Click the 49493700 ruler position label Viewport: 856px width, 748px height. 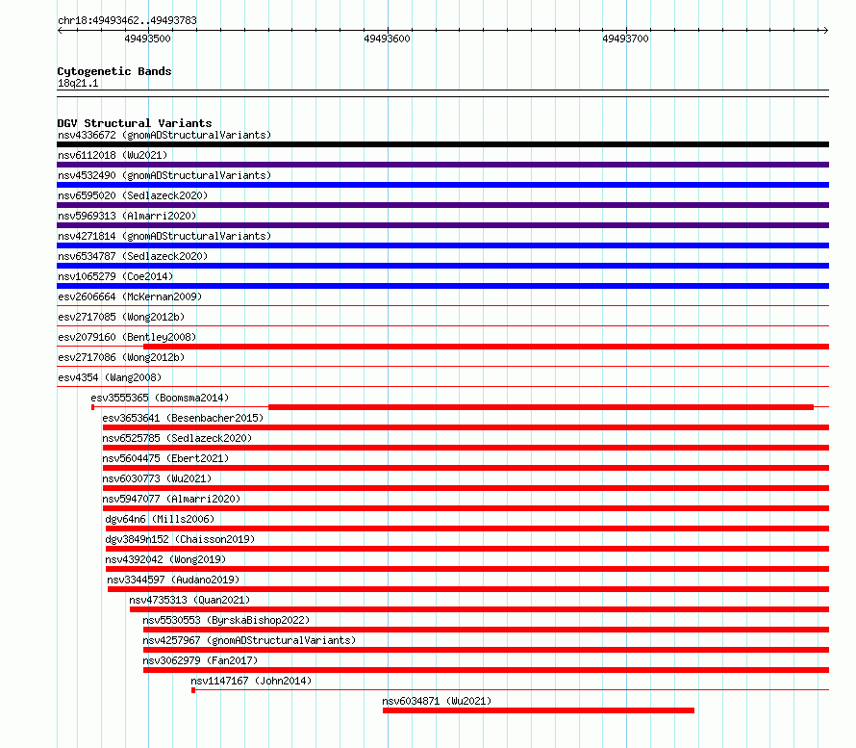(x=625, y=39)
